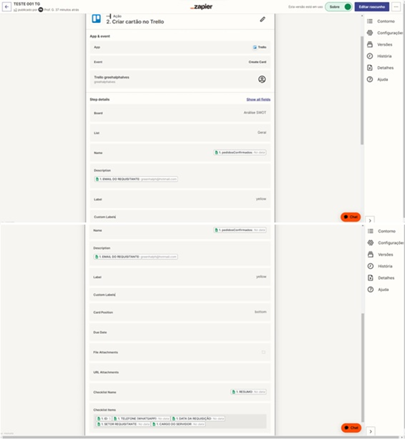
Task: Toggle the Sobre on/off switch
Action: tap(347, 7)
